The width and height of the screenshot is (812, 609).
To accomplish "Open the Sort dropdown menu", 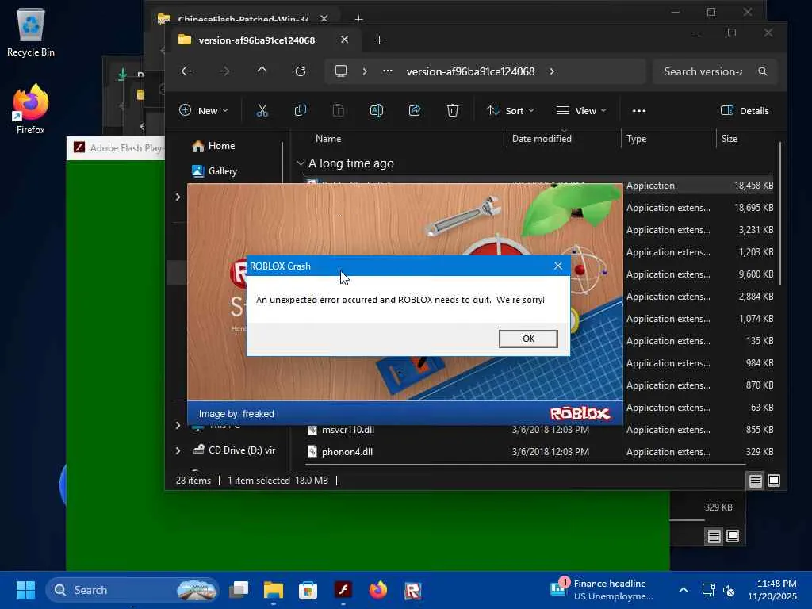I will point(510,110).
